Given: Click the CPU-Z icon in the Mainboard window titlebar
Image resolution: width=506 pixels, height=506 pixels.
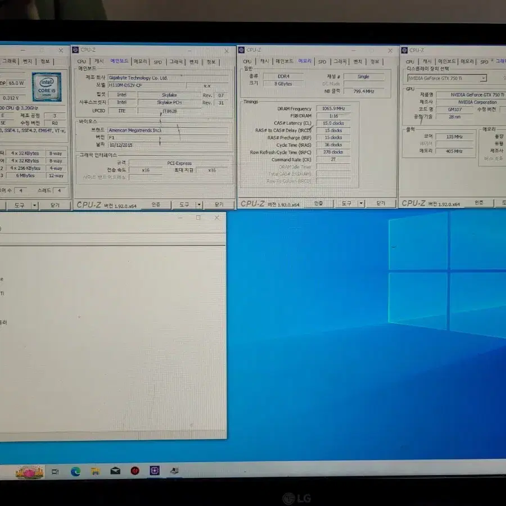Looking at the screenshot, I should click(76, 49).
